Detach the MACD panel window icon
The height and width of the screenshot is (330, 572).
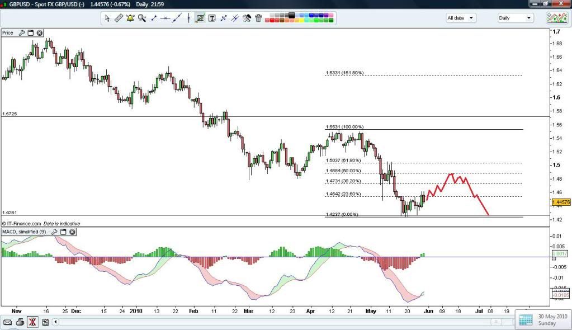tap(63, 232)
